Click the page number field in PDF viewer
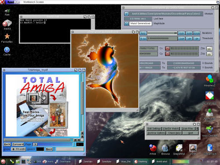This screenshot has height=165, width=220. pyautogui.click(x=80, y=144)
